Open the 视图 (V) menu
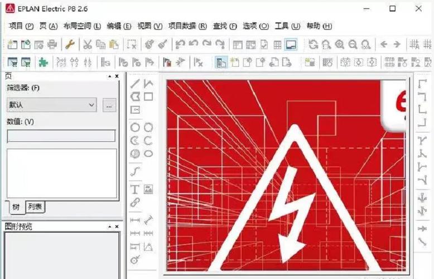Screen dimensions: 434x279 pos(150,26)
